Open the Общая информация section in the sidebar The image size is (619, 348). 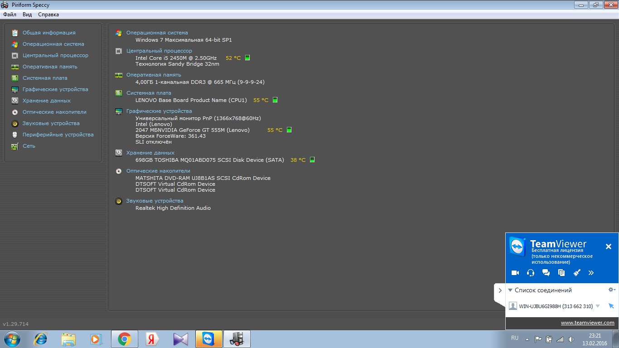pos(49,33)
